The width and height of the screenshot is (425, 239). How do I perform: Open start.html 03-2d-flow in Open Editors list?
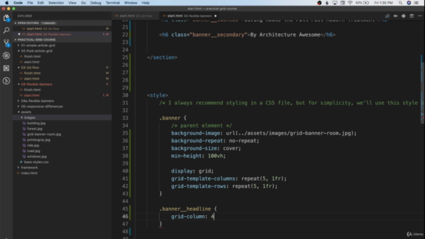pos(62,29)
